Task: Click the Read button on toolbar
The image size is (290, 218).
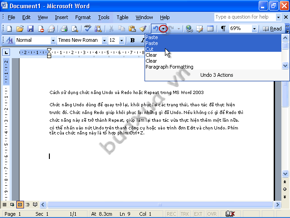Action: click(x=272, y=29)
